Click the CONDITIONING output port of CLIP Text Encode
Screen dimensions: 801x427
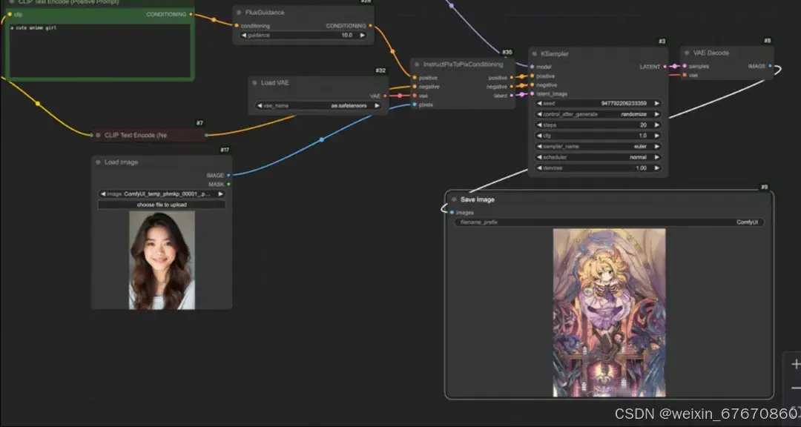tap(191, 14)
